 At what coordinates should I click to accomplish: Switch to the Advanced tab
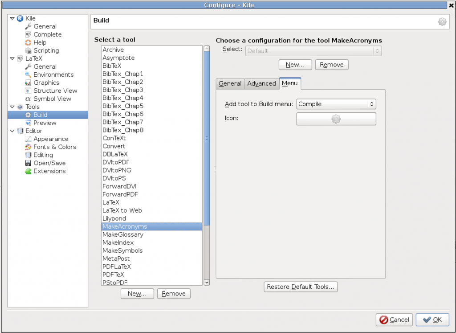coord(261,83)
